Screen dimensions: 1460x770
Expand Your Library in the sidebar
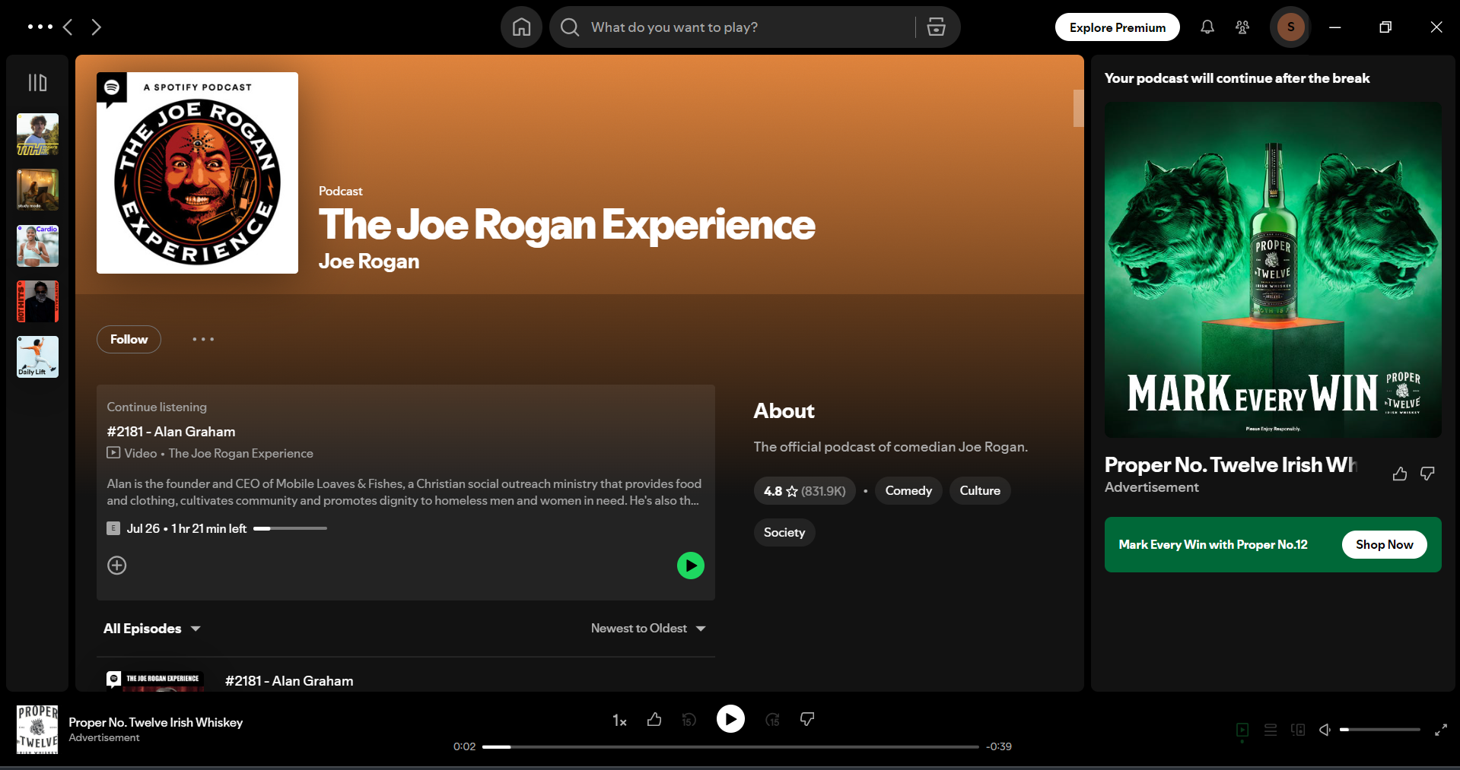pyautogui.click(x=37, y=82)
